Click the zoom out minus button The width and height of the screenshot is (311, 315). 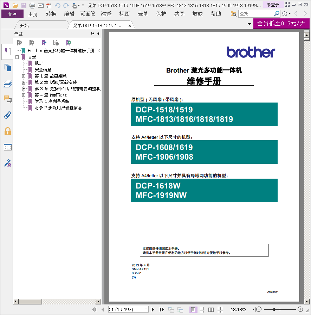pyautogui.click(x=259, y=309)
